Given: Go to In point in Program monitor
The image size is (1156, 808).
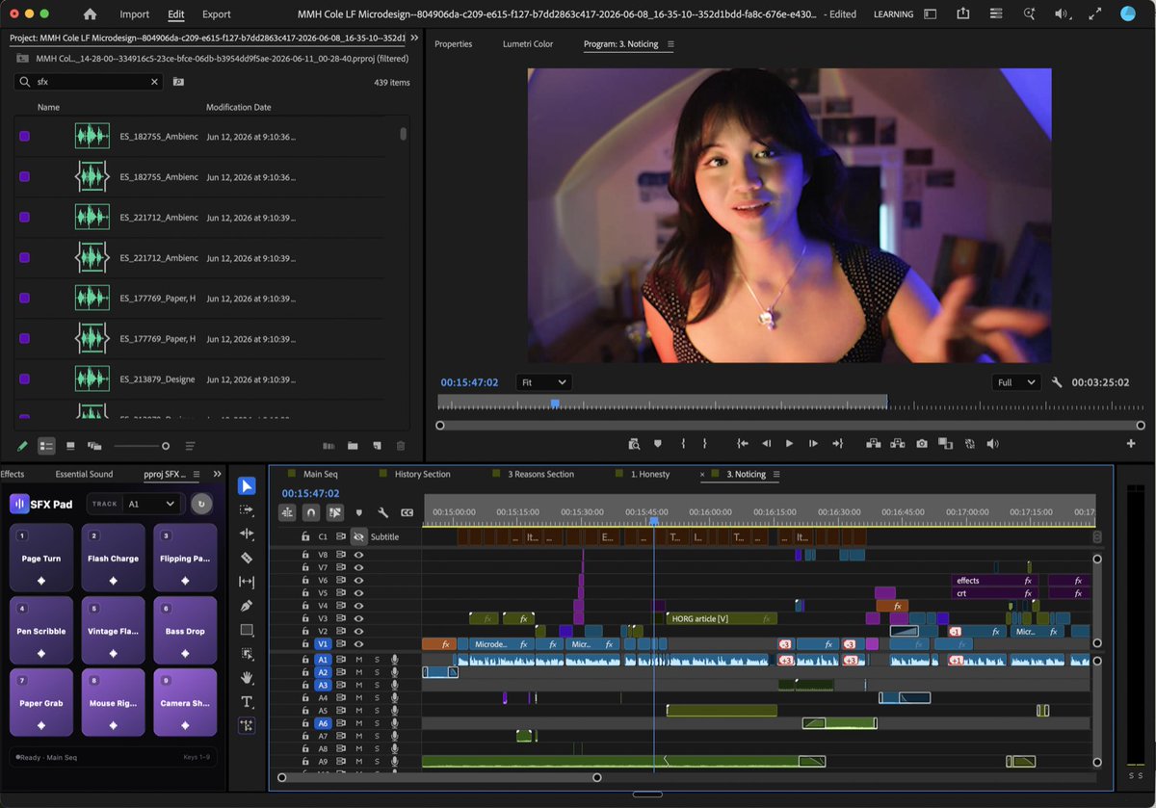Looking at the screenshot, I should click(742, 444).
